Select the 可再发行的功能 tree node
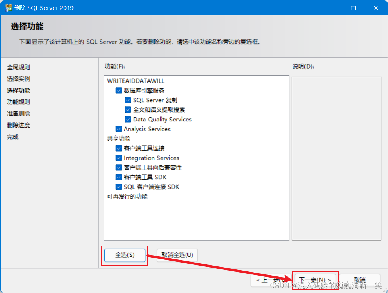Viewport: 388px width, 293px height. [127, 197]
